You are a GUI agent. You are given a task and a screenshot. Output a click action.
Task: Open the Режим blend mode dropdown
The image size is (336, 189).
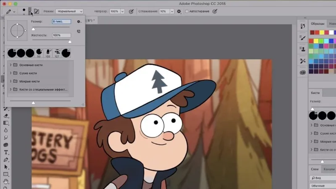click(x=69, y=11)
